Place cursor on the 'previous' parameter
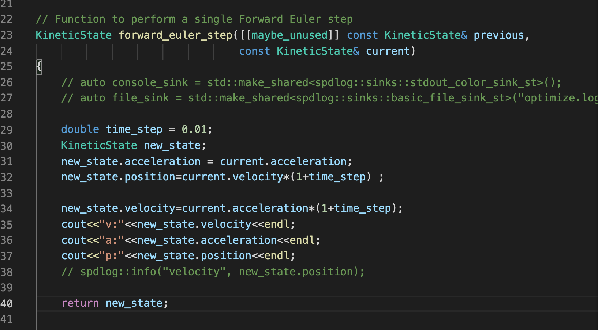The height and width of the screenshot is (330, 598). pyautogui.click(x=498, y=35)
